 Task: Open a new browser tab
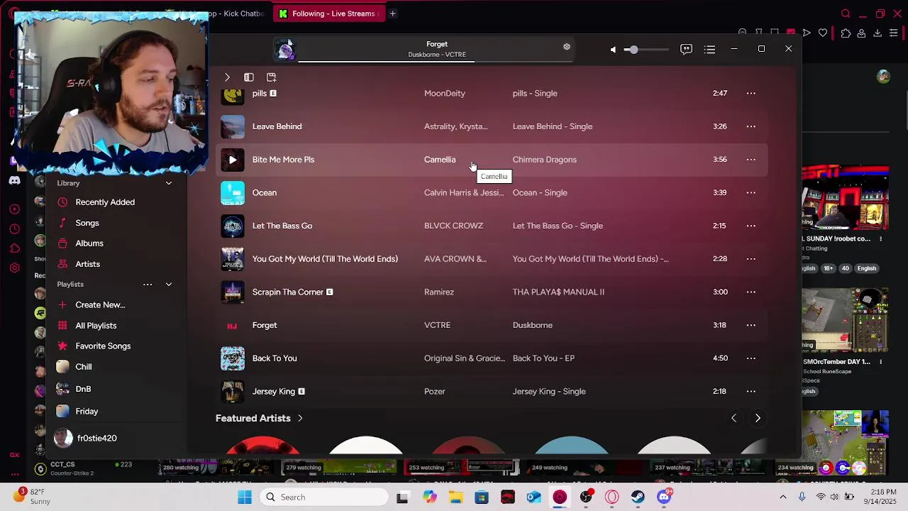pos(392,13)
